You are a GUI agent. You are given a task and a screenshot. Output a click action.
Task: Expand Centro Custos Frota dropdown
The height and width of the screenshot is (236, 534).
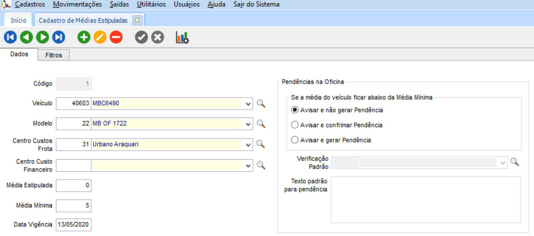click(x=249, y=144)
